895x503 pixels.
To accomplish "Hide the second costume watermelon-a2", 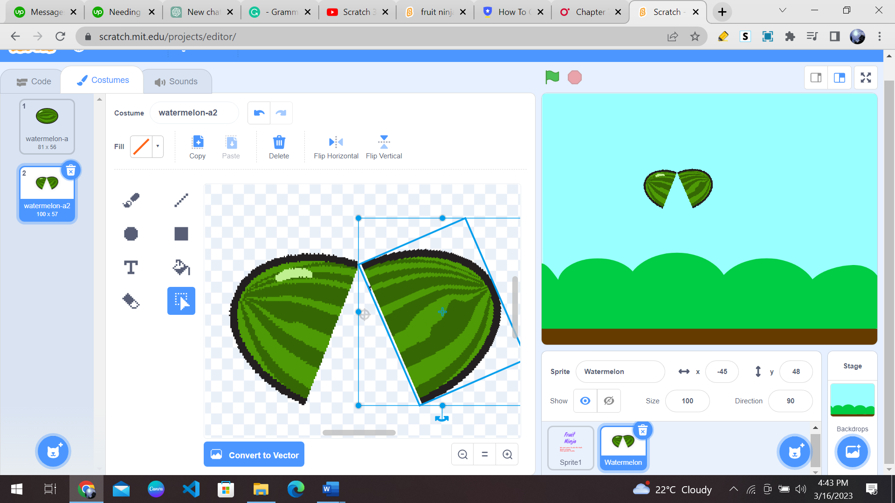I will [x=608, y=401].
